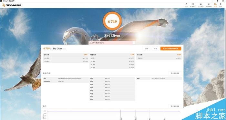226x120 pixels.
Task: Click the orange compare result online button
Action: 171,49
